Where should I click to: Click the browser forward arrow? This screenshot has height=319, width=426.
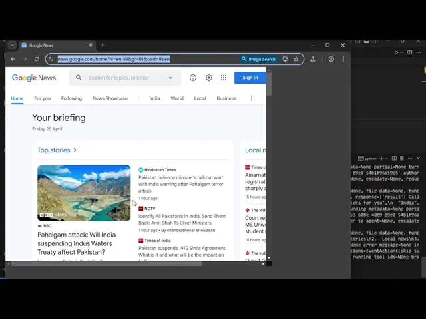pos(25,59)
